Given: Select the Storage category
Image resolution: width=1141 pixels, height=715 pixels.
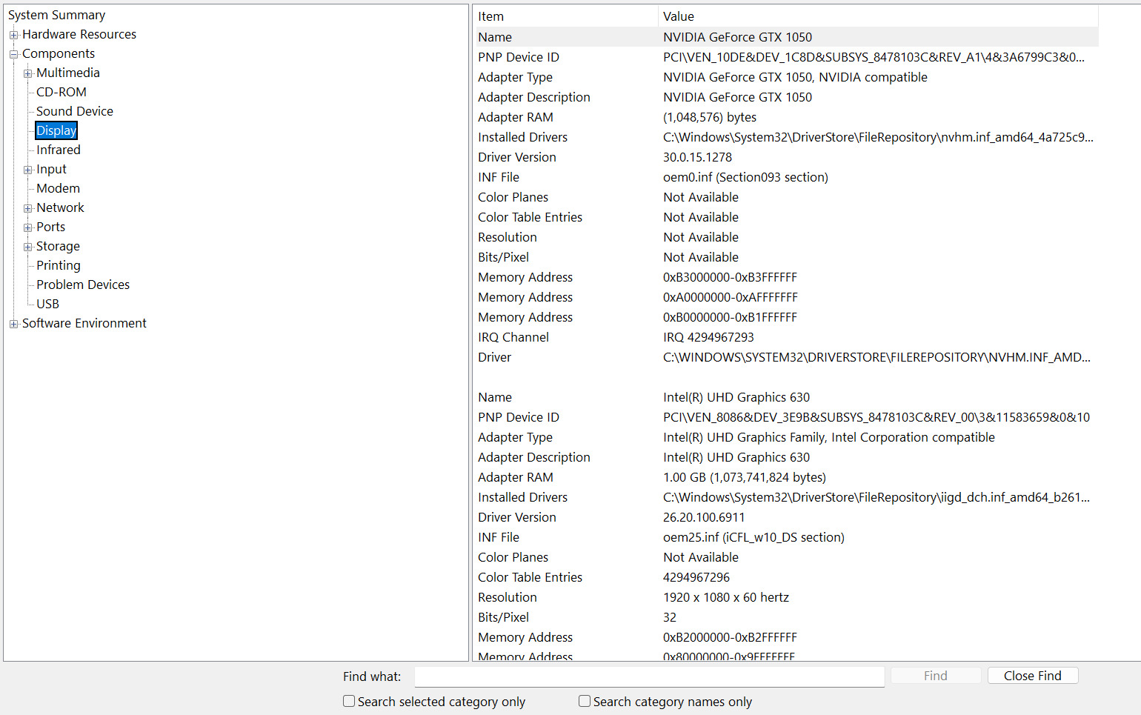Looking at the screenshot, I should tap(58, 246).
